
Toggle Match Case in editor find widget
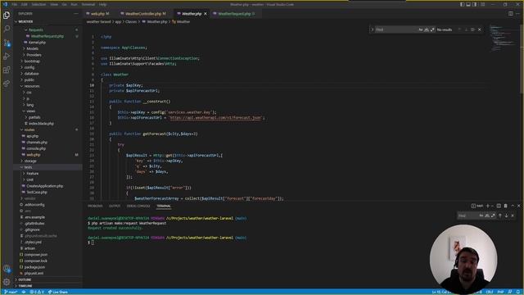point(420,29)
